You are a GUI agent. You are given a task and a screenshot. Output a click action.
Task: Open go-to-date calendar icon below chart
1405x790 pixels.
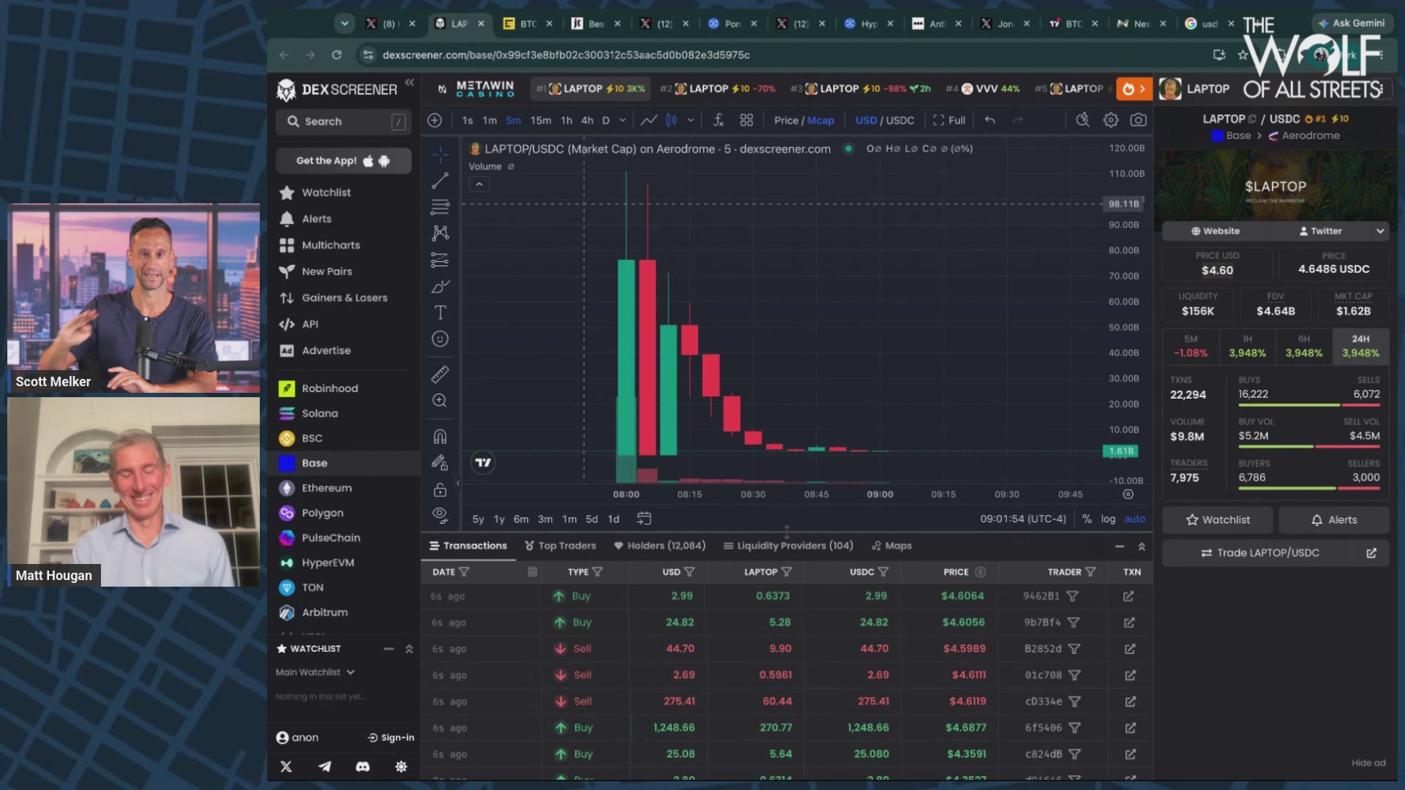[x=644, y=519]
